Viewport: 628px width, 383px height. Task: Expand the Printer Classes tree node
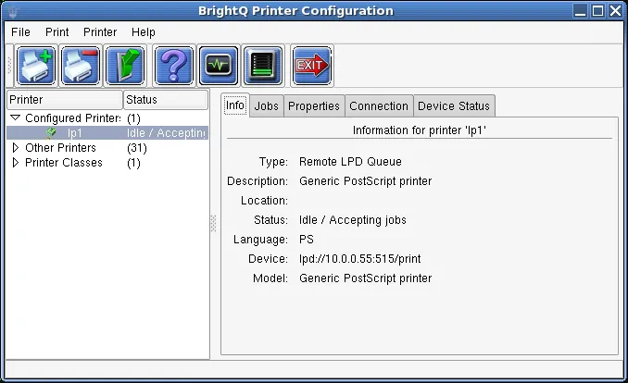point(15,163)
